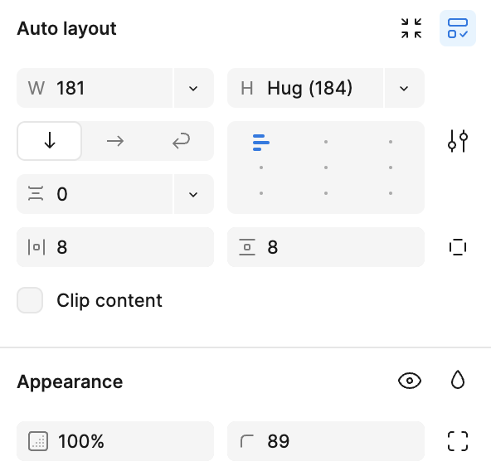This screenshot has height=476, width=491.
Task: Click the horizontal padding field
Action: click(115, 247)
